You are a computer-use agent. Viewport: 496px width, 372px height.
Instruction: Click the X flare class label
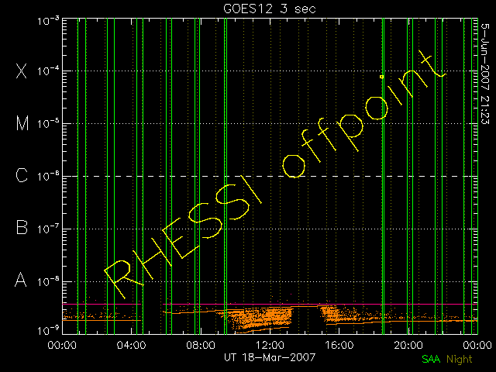pos(21,71)
